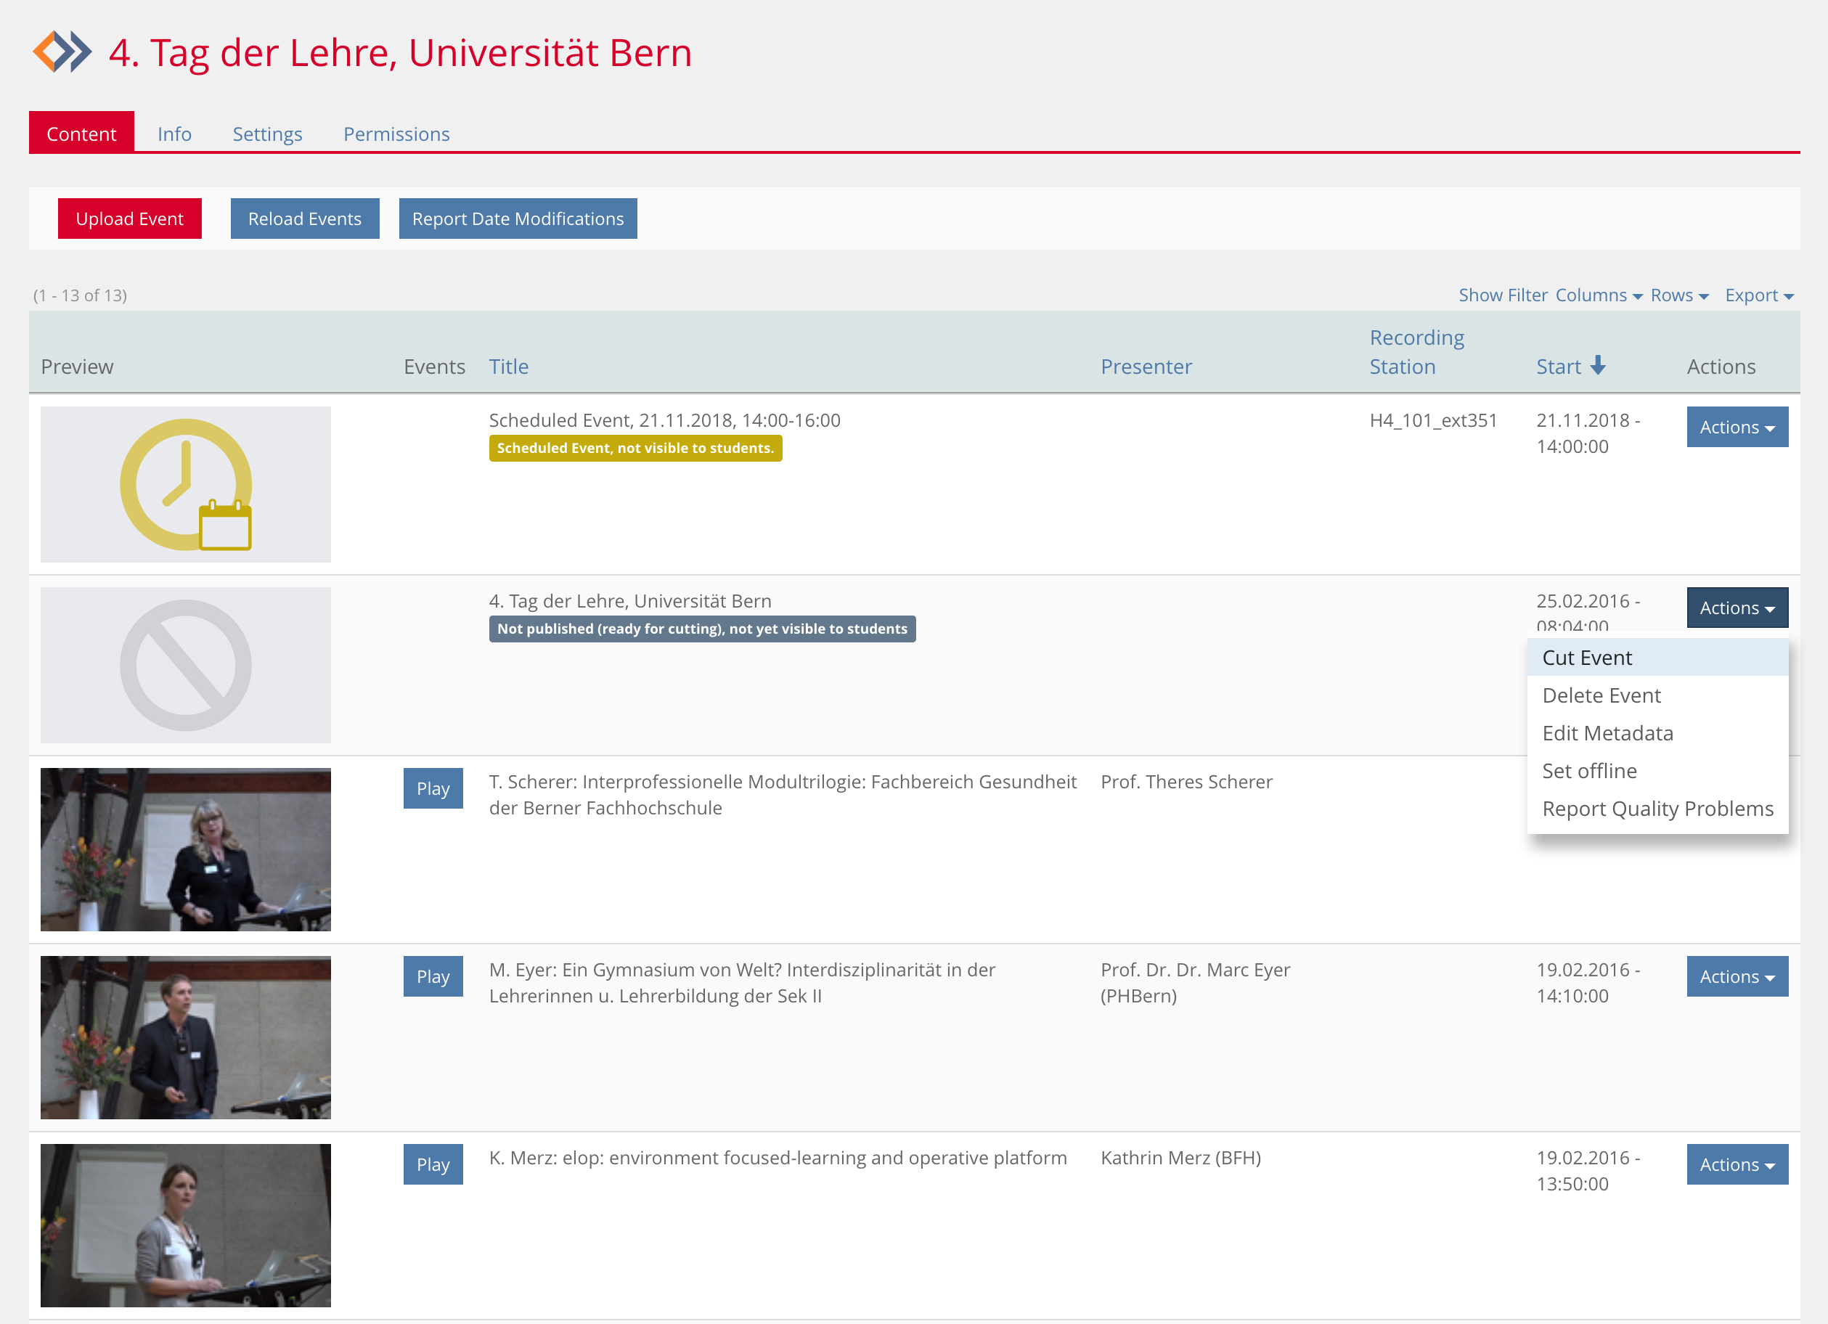This screenshot has height=1324, width=1828.
Task: Open K. Merz video preview thumbnail
Action: 185,1225
